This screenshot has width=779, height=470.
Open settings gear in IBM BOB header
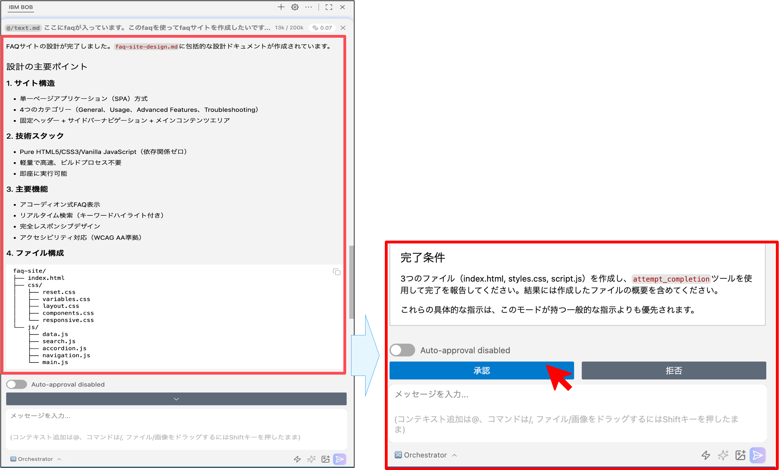click(295, 7)
